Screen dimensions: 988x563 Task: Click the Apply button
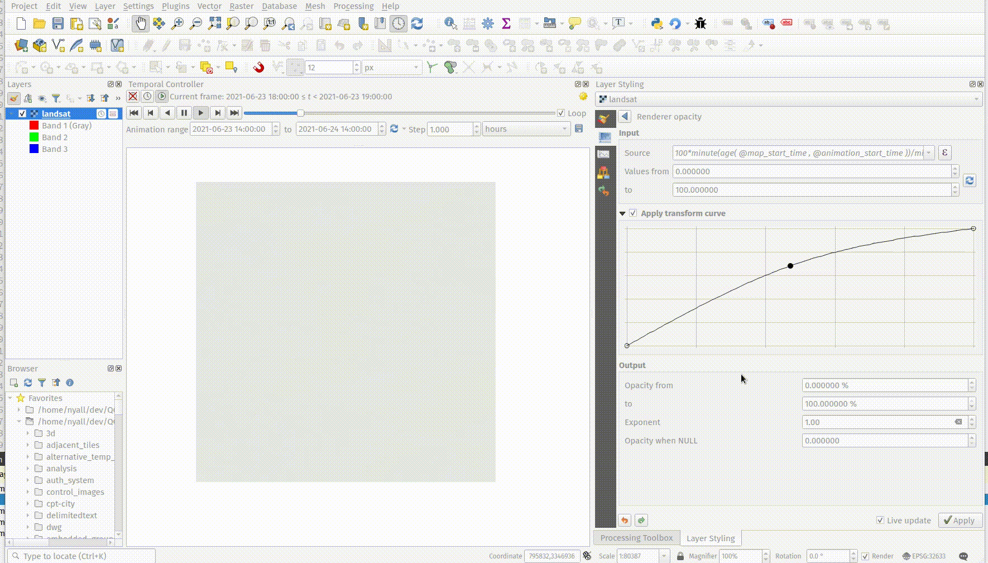click(x=958, y=520)
